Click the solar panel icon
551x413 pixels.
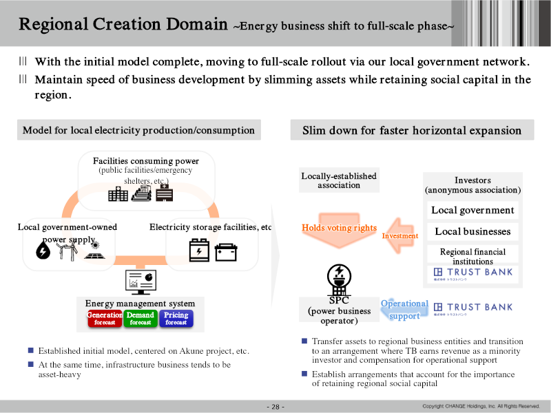click(95, 251)
